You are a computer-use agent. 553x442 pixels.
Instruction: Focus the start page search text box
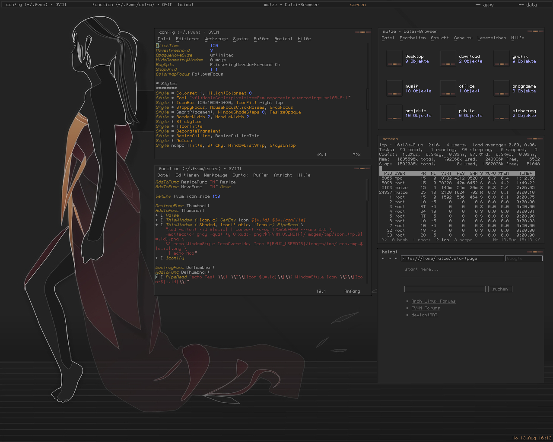[x=445, y=289]
